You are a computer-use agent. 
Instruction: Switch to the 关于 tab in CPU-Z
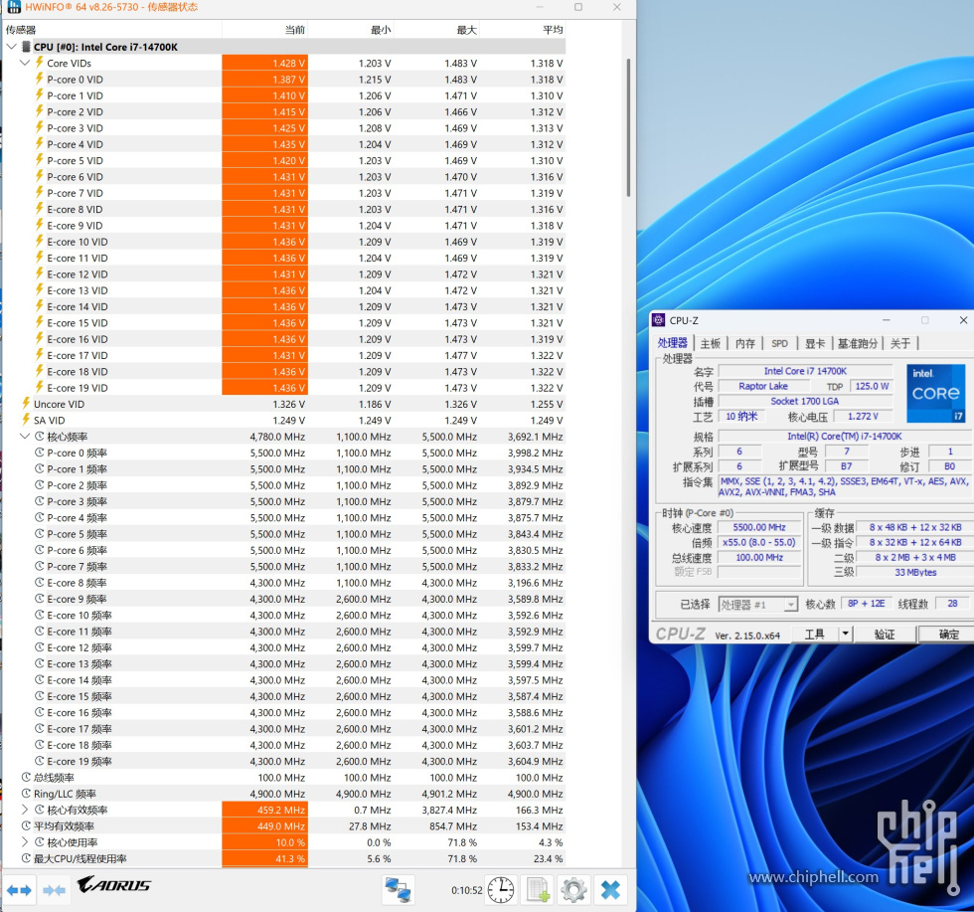tap(900, 344)
